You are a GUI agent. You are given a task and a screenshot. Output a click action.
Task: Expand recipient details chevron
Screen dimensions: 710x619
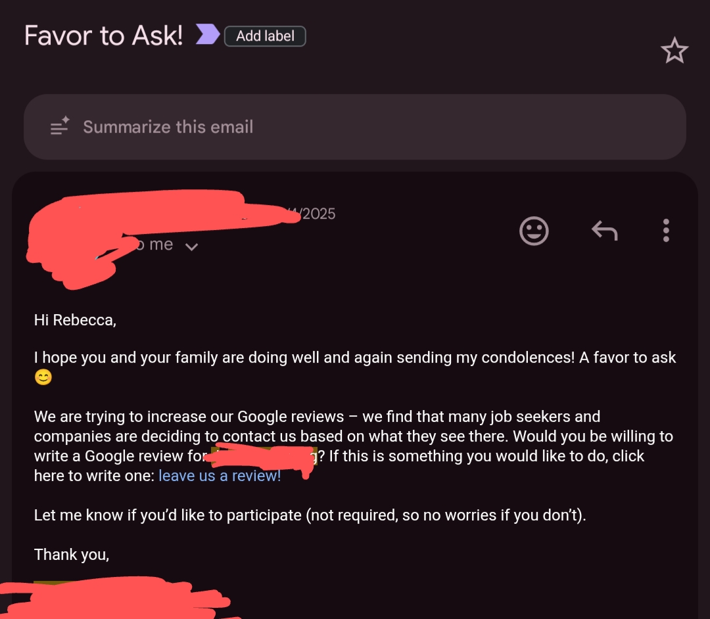191,248
